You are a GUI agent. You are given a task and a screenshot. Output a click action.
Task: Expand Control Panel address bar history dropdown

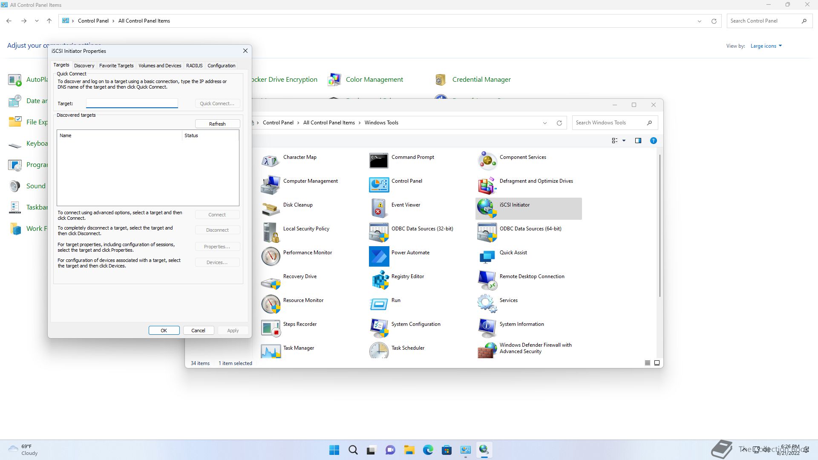click(x=699, y=21)
